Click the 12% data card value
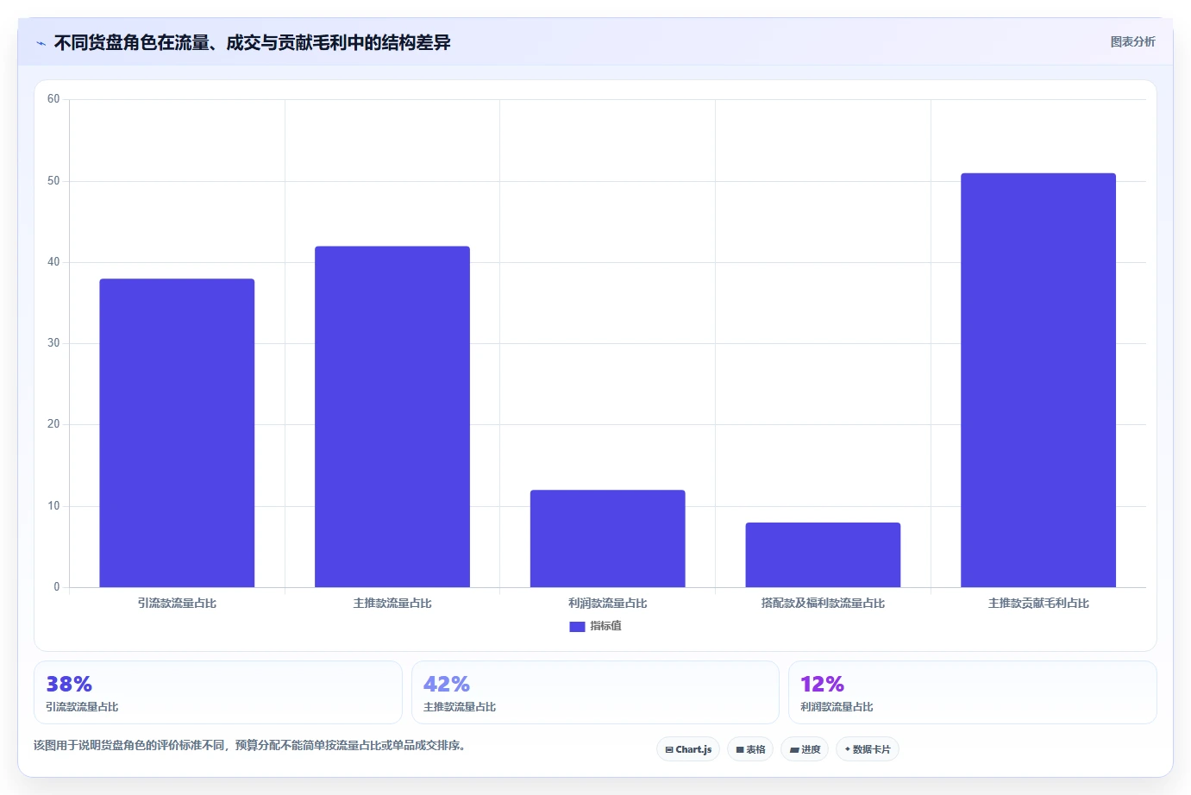 [823, 684]
